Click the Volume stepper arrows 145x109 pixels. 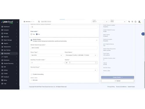pos(96,63)
